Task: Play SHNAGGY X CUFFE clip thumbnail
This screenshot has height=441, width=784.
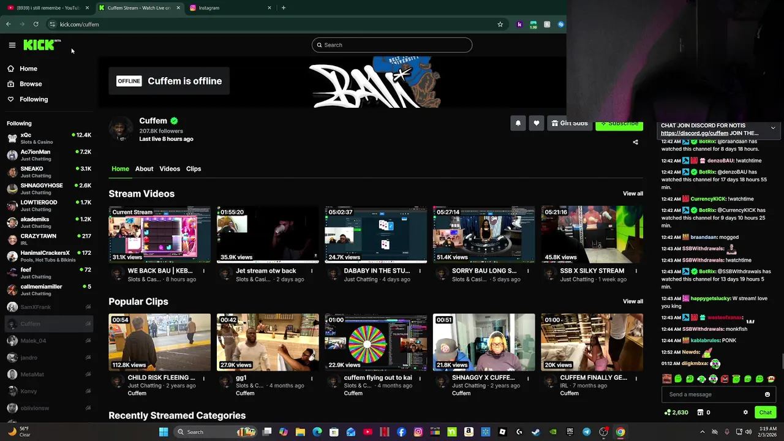Action: 484,342
